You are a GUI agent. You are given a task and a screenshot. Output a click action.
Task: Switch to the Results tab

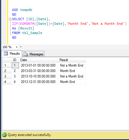coord(12,54)
